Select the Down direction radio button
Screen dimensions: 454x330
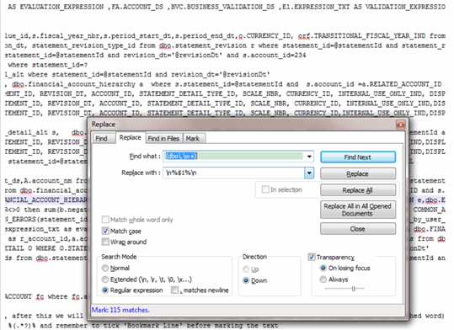click(x=246, y=280)
